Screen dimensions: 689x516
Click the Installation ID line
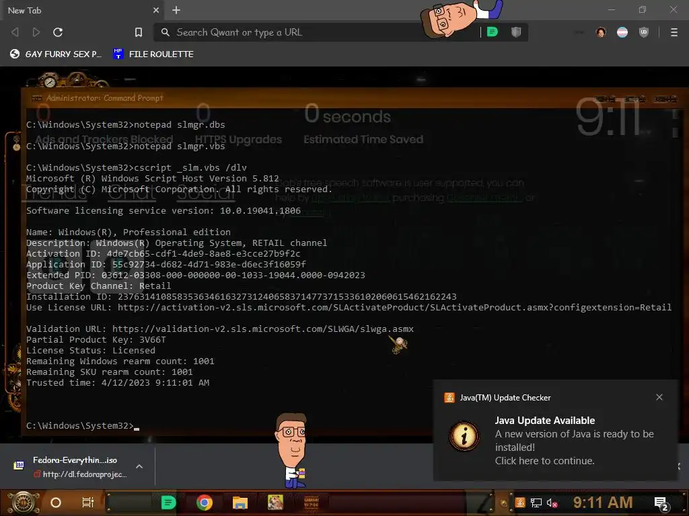[x=242, y=296]
